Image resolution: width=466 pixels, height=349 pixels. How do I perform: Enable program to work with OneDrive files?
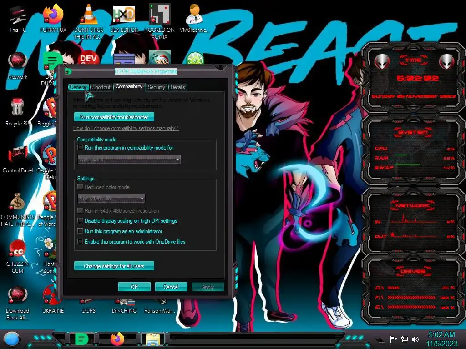pos(80,241)
